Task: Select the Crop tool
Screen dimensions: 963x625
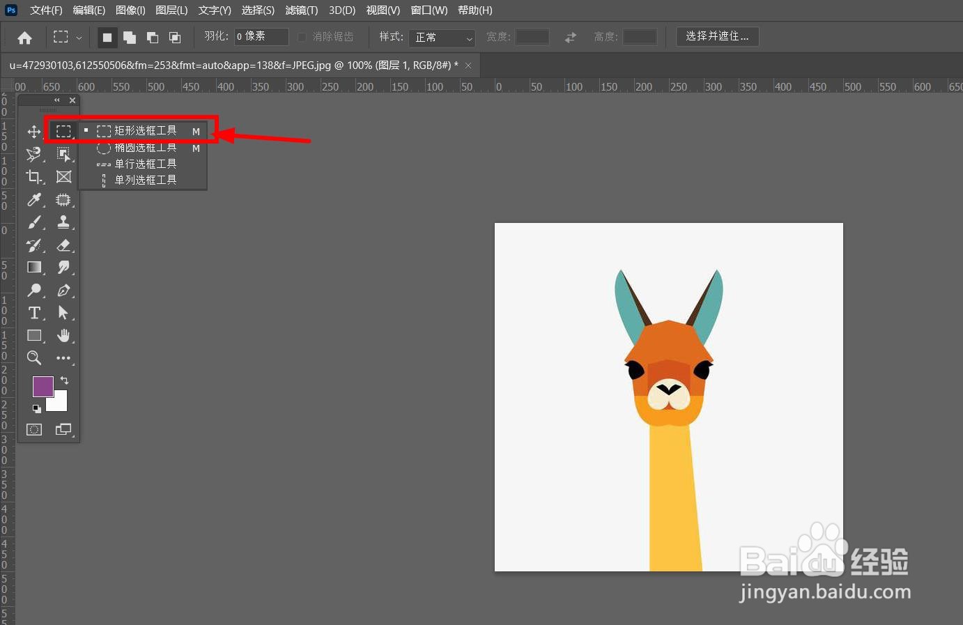Action: 33,177
